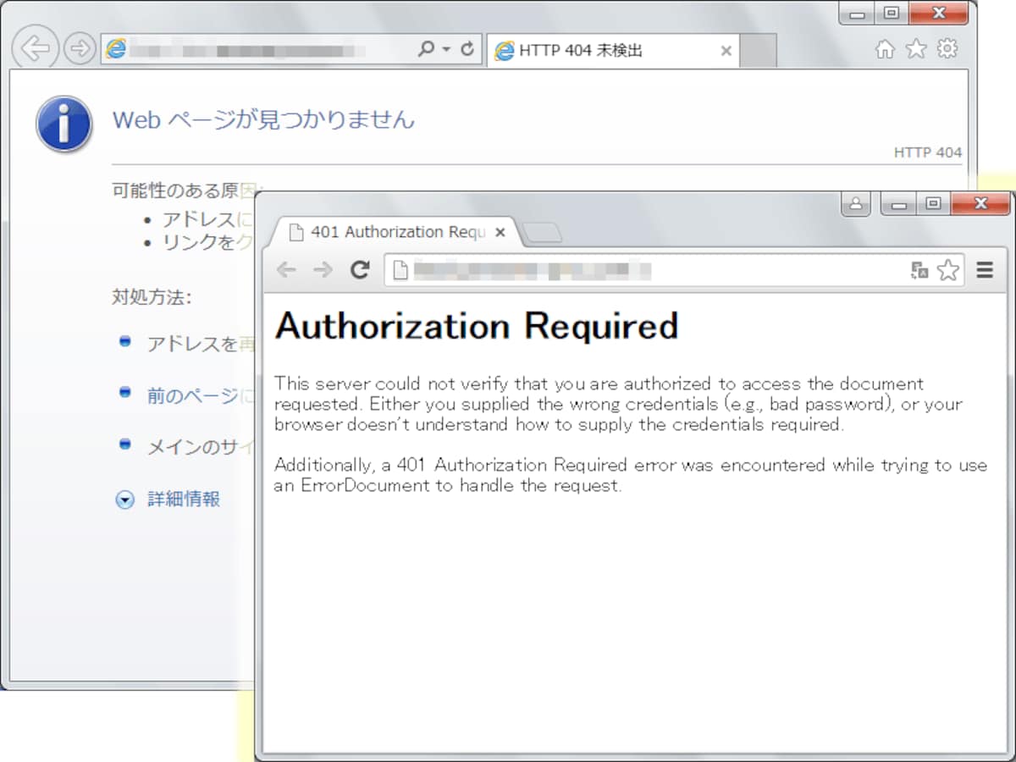The image size is (1016, 762).
Task: Click the Web ページが見つかりません heading
Action: (263, 119)
